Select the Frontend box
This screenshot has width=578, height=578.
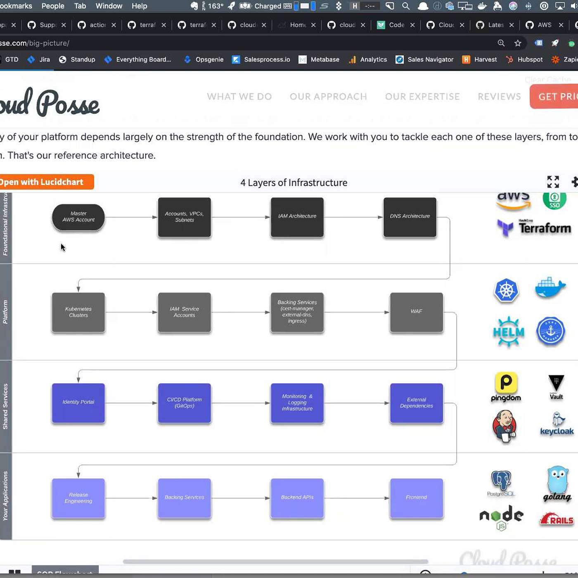[417, 498]
